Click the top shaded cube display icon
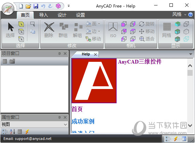Screen dimensions: 195x143 [178, 24]
